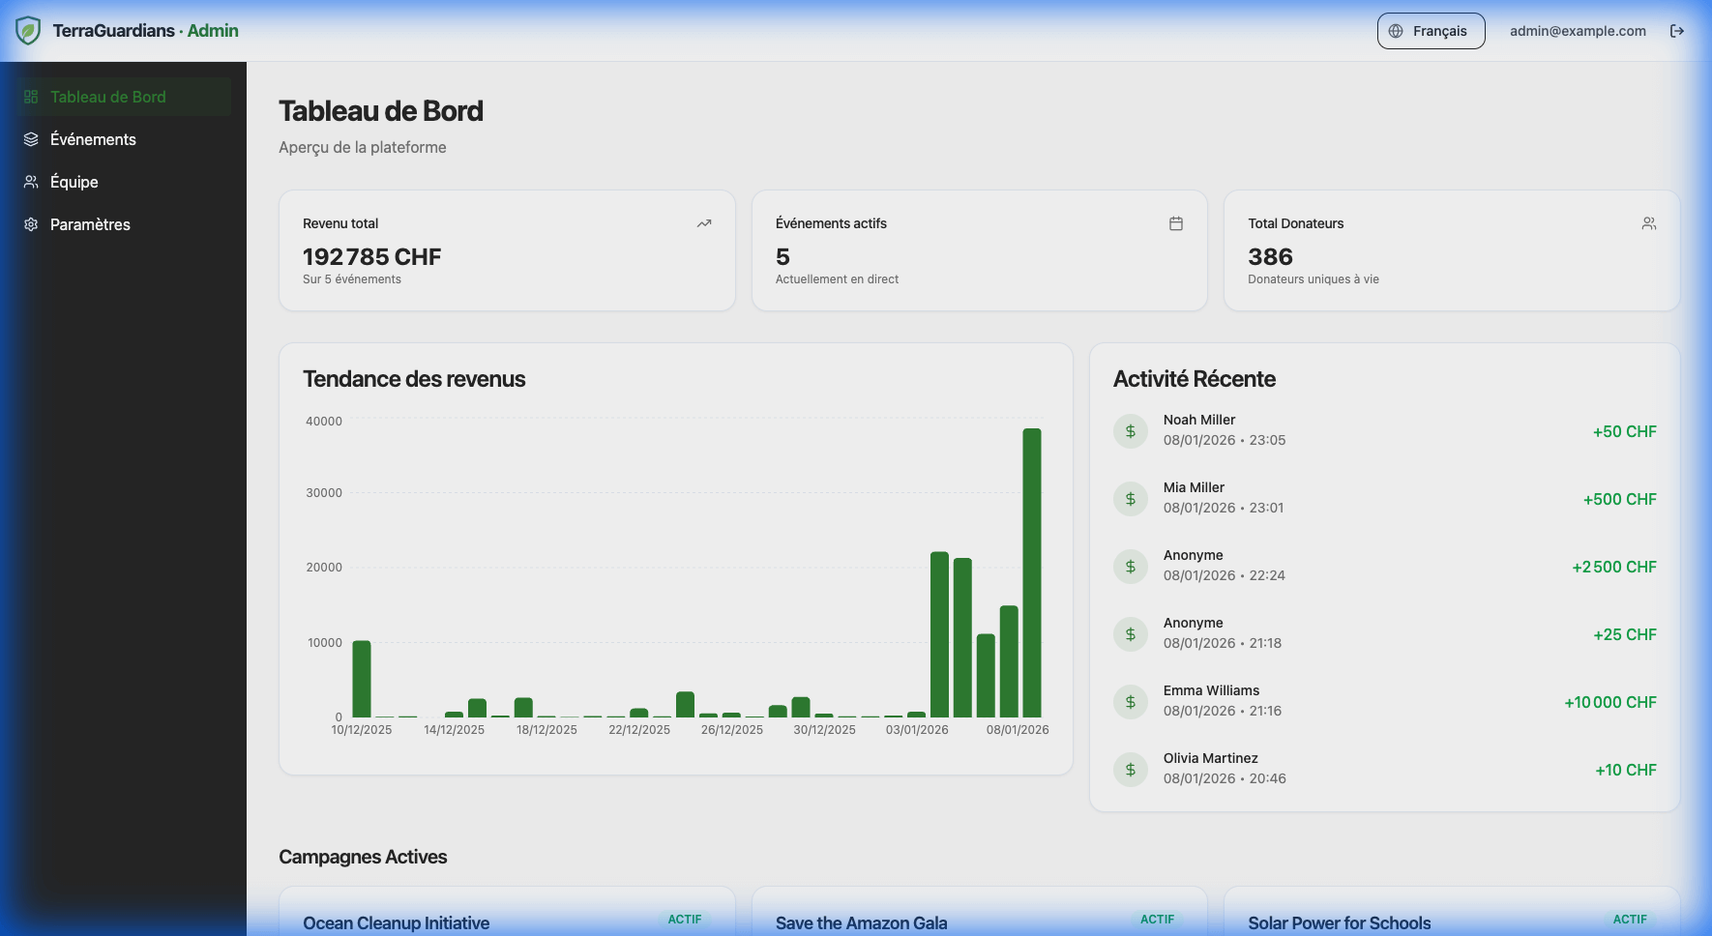The height and width of the screenshot is (936, 1712).
Task: Open the Français language selector
Action: (1431, 30)
